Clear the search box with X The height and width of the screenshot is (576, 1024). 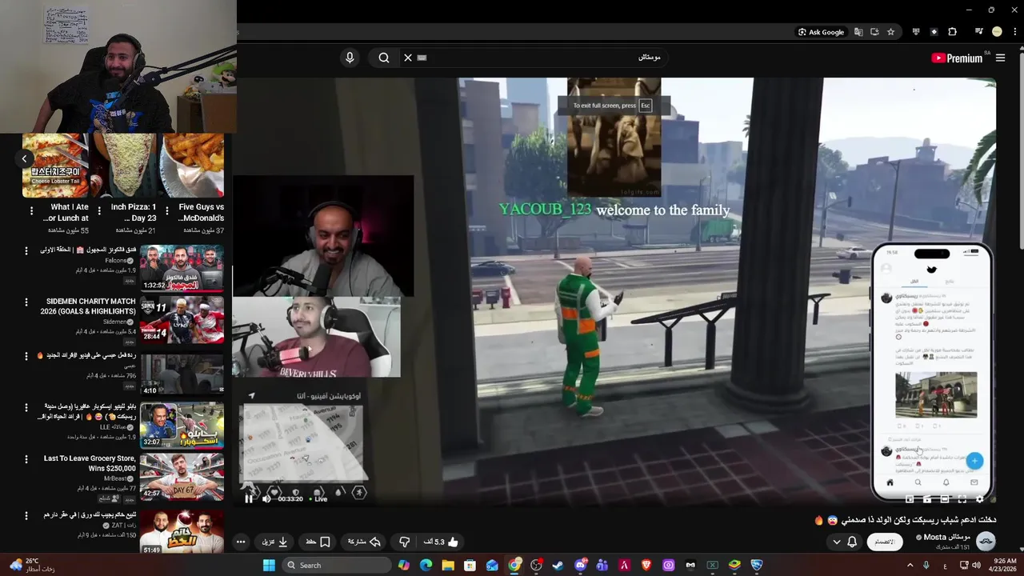(x=408, y=58)
